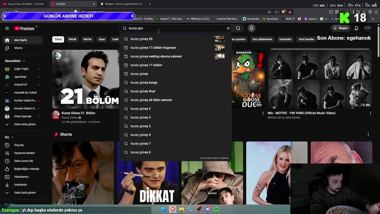This screenshot has width=380, height=214.
Task: Open Discord from taskbar
Action: click(208, 210)
